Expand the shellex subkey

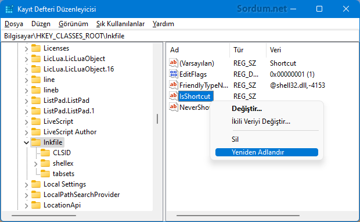pyautogui.click(x=35, y=164)
